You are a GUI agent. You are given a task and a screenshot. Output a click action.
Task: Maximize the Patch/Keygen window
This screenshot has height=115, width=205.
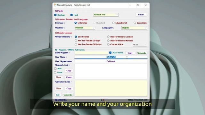click(137, 5)
